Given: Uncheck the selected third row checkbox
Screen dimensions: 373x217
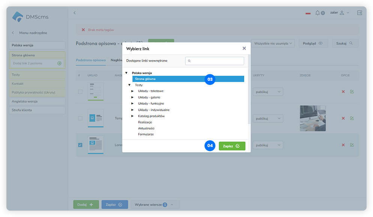Looking at the screenshot, I should point(80,145).
